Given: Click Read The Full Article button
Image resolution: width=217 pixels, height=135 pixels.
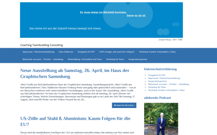Looking at the screenshot, I should (124, 105).
